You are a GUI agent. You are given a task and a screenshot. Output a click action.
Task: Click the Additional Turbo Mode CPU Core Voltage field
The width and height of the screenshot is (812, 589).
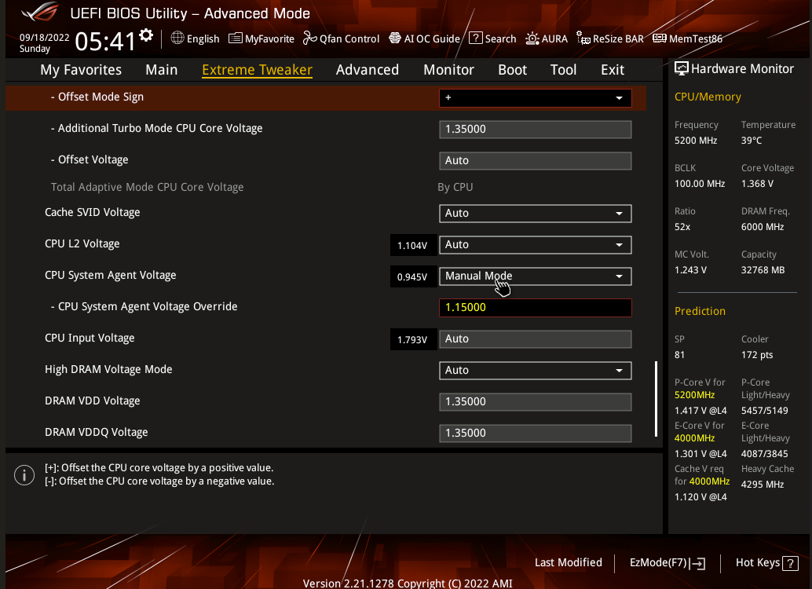coord(535,130)
